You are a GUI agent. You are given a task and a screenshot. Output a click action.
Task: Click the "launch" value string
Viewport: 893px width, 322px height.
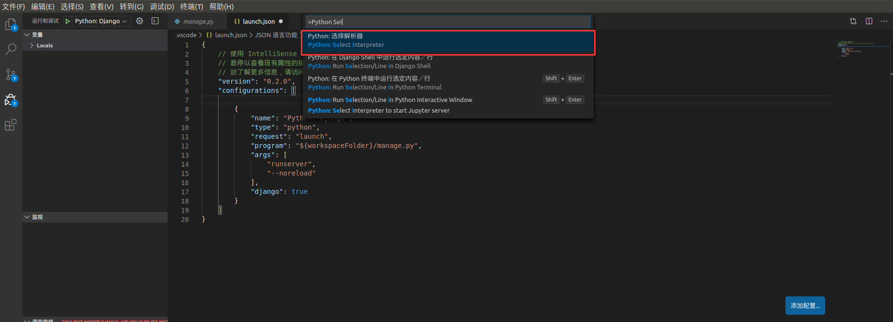click(312, 136)
